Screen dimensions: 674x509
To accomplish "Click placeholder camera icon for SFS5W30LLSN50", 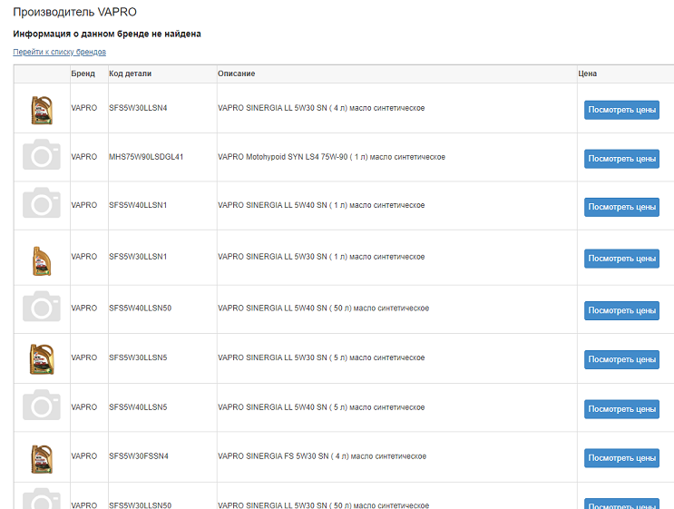I will point(42,499).
